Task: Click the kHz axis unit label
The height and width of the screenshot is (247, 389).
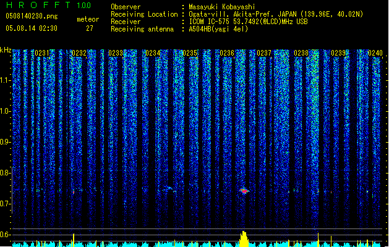Action: (x=6, y=50)
